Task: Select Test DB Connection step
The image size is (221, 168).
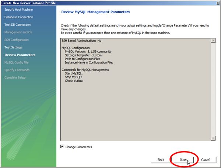Action: [17, 25]
